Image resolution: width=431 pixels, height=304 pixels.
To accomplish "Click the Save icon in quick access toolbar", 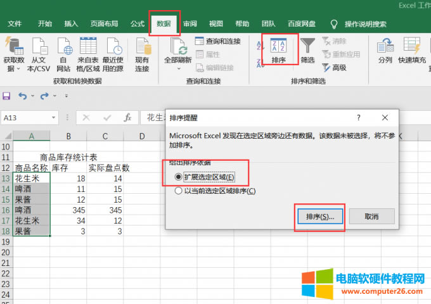I will pos(7,96).
